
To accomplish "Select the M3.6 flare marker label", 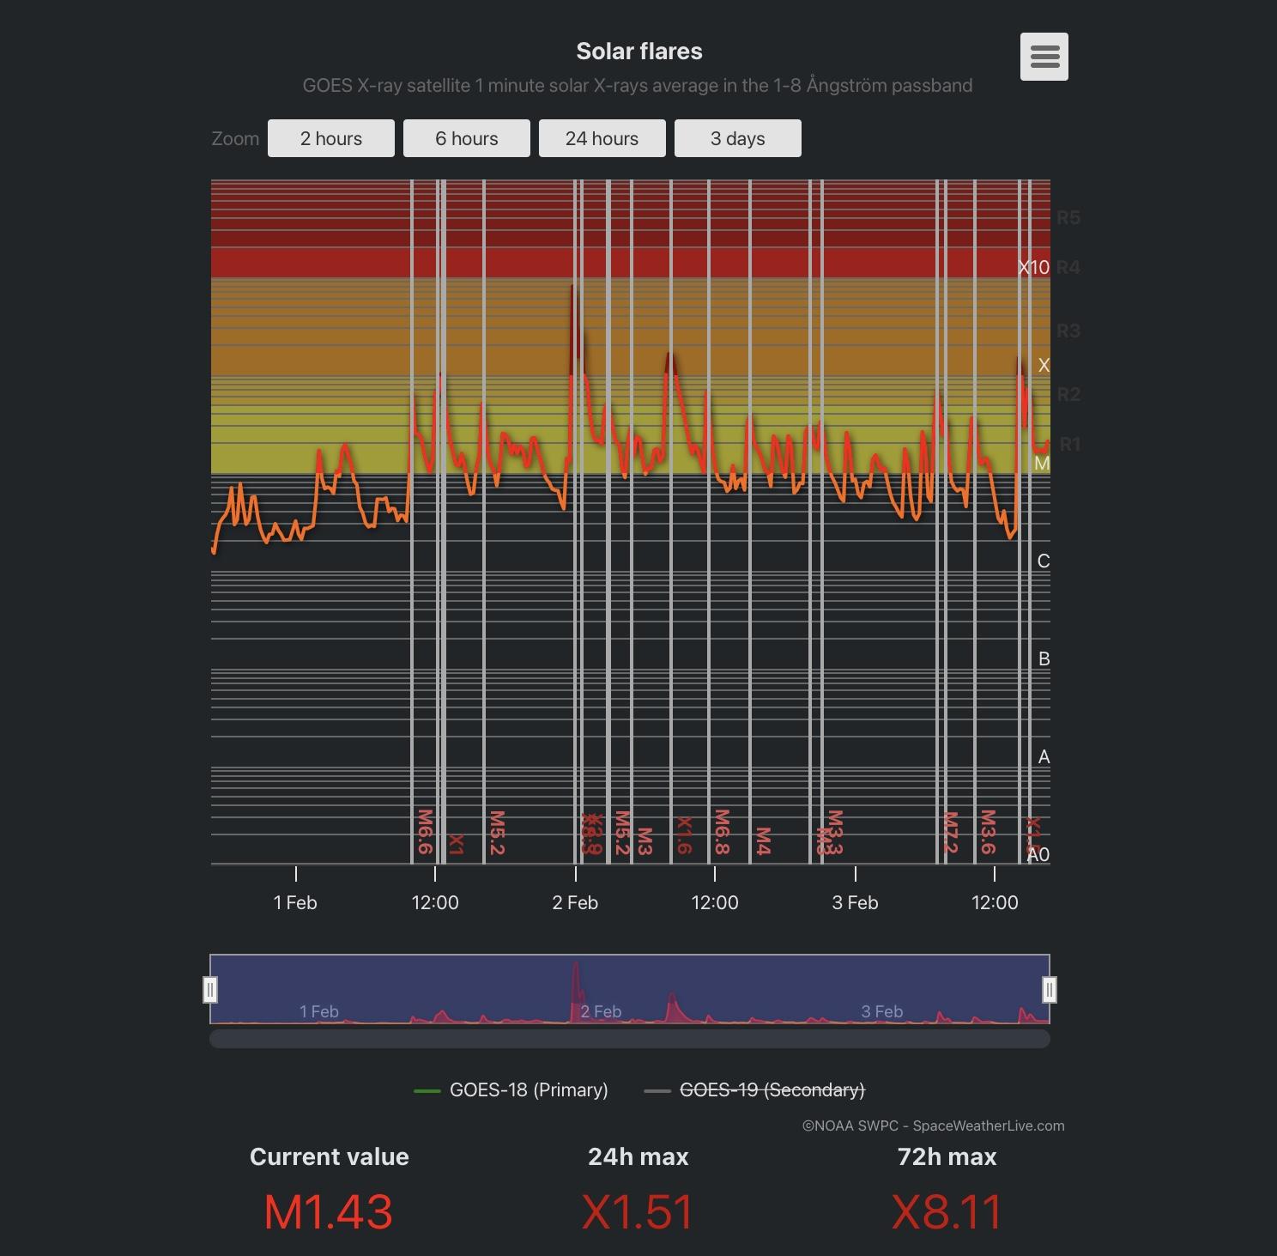I will tap(988, 832).
